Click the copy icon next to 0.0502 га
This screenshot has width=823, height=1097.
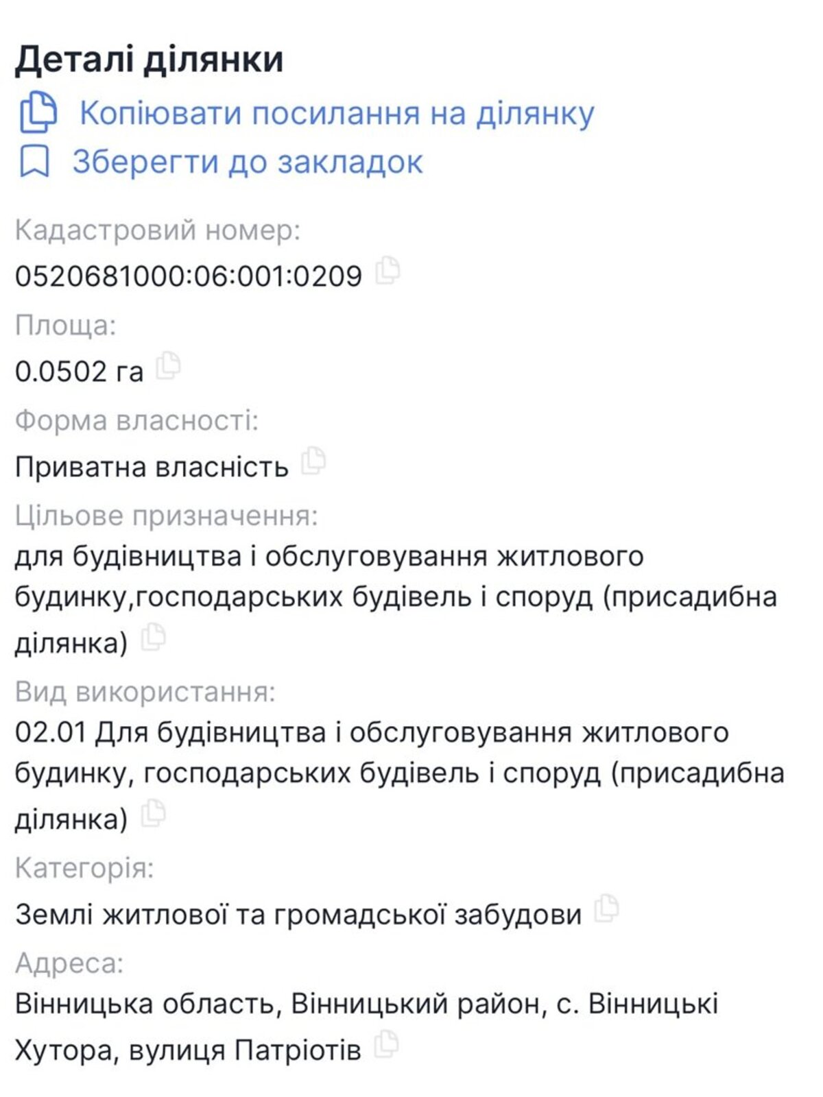pos(168,366)
